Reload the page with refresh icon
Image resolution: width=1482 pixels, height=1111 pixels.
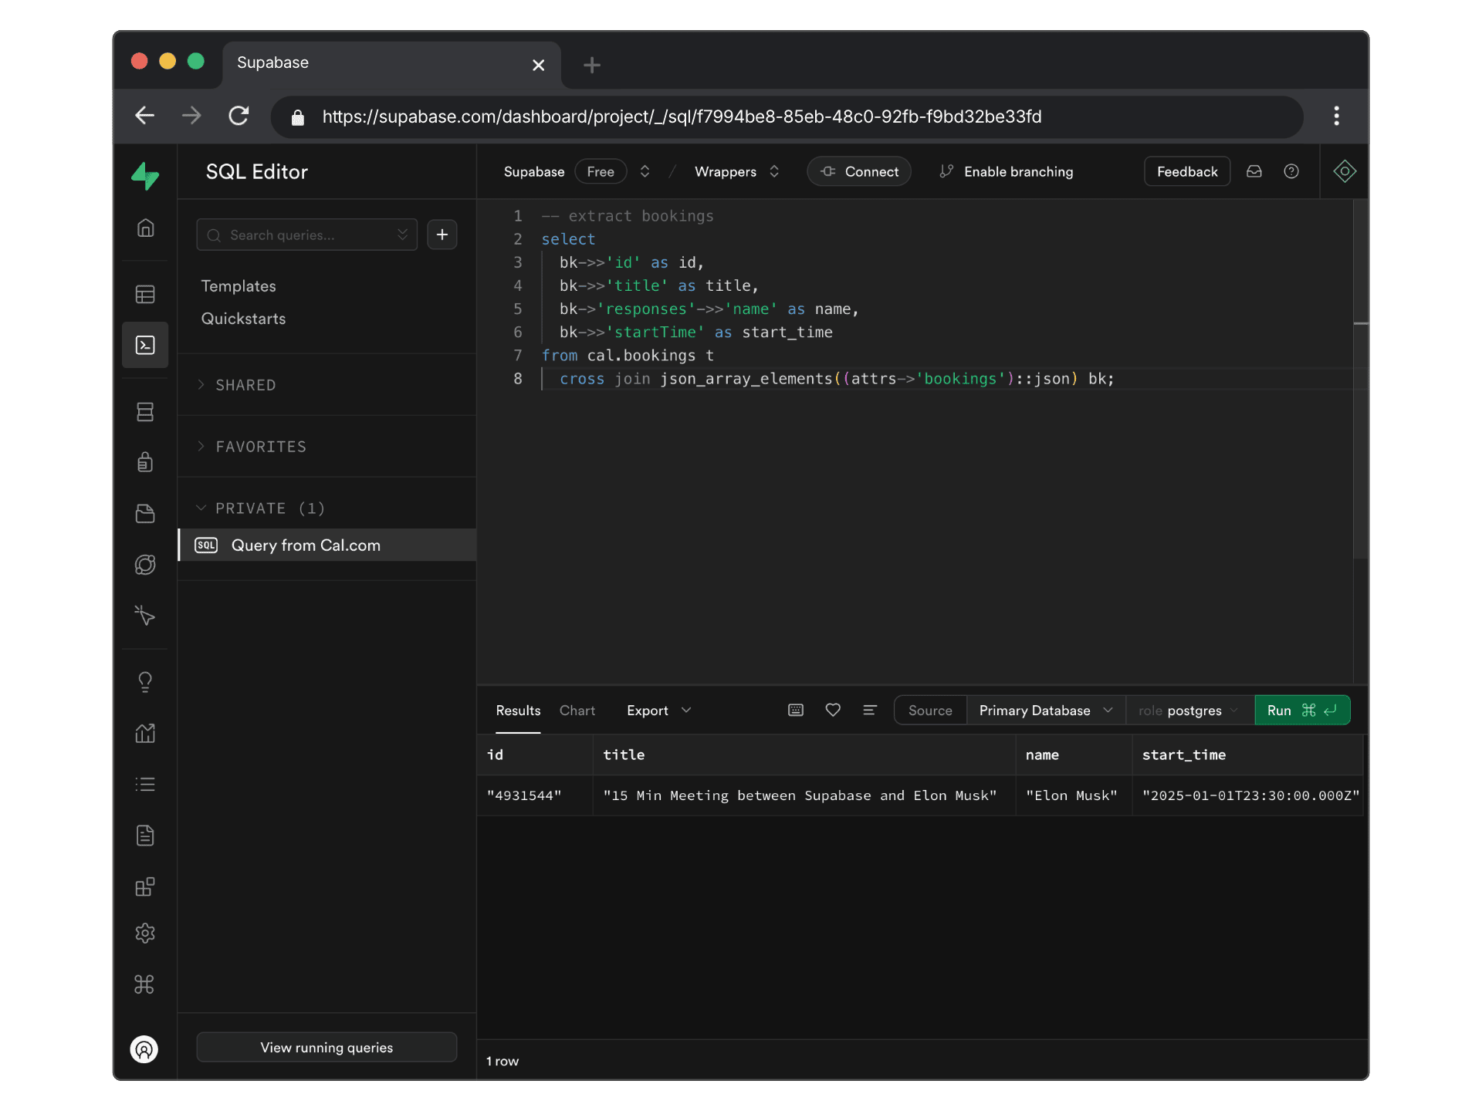(x=239, y=116)
